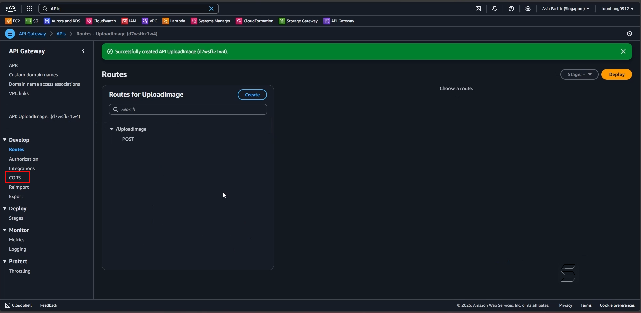This screenshot has width=641, height=313.
Task: Open EC2 shortcut in favorites bar
Action: [13, 21]
